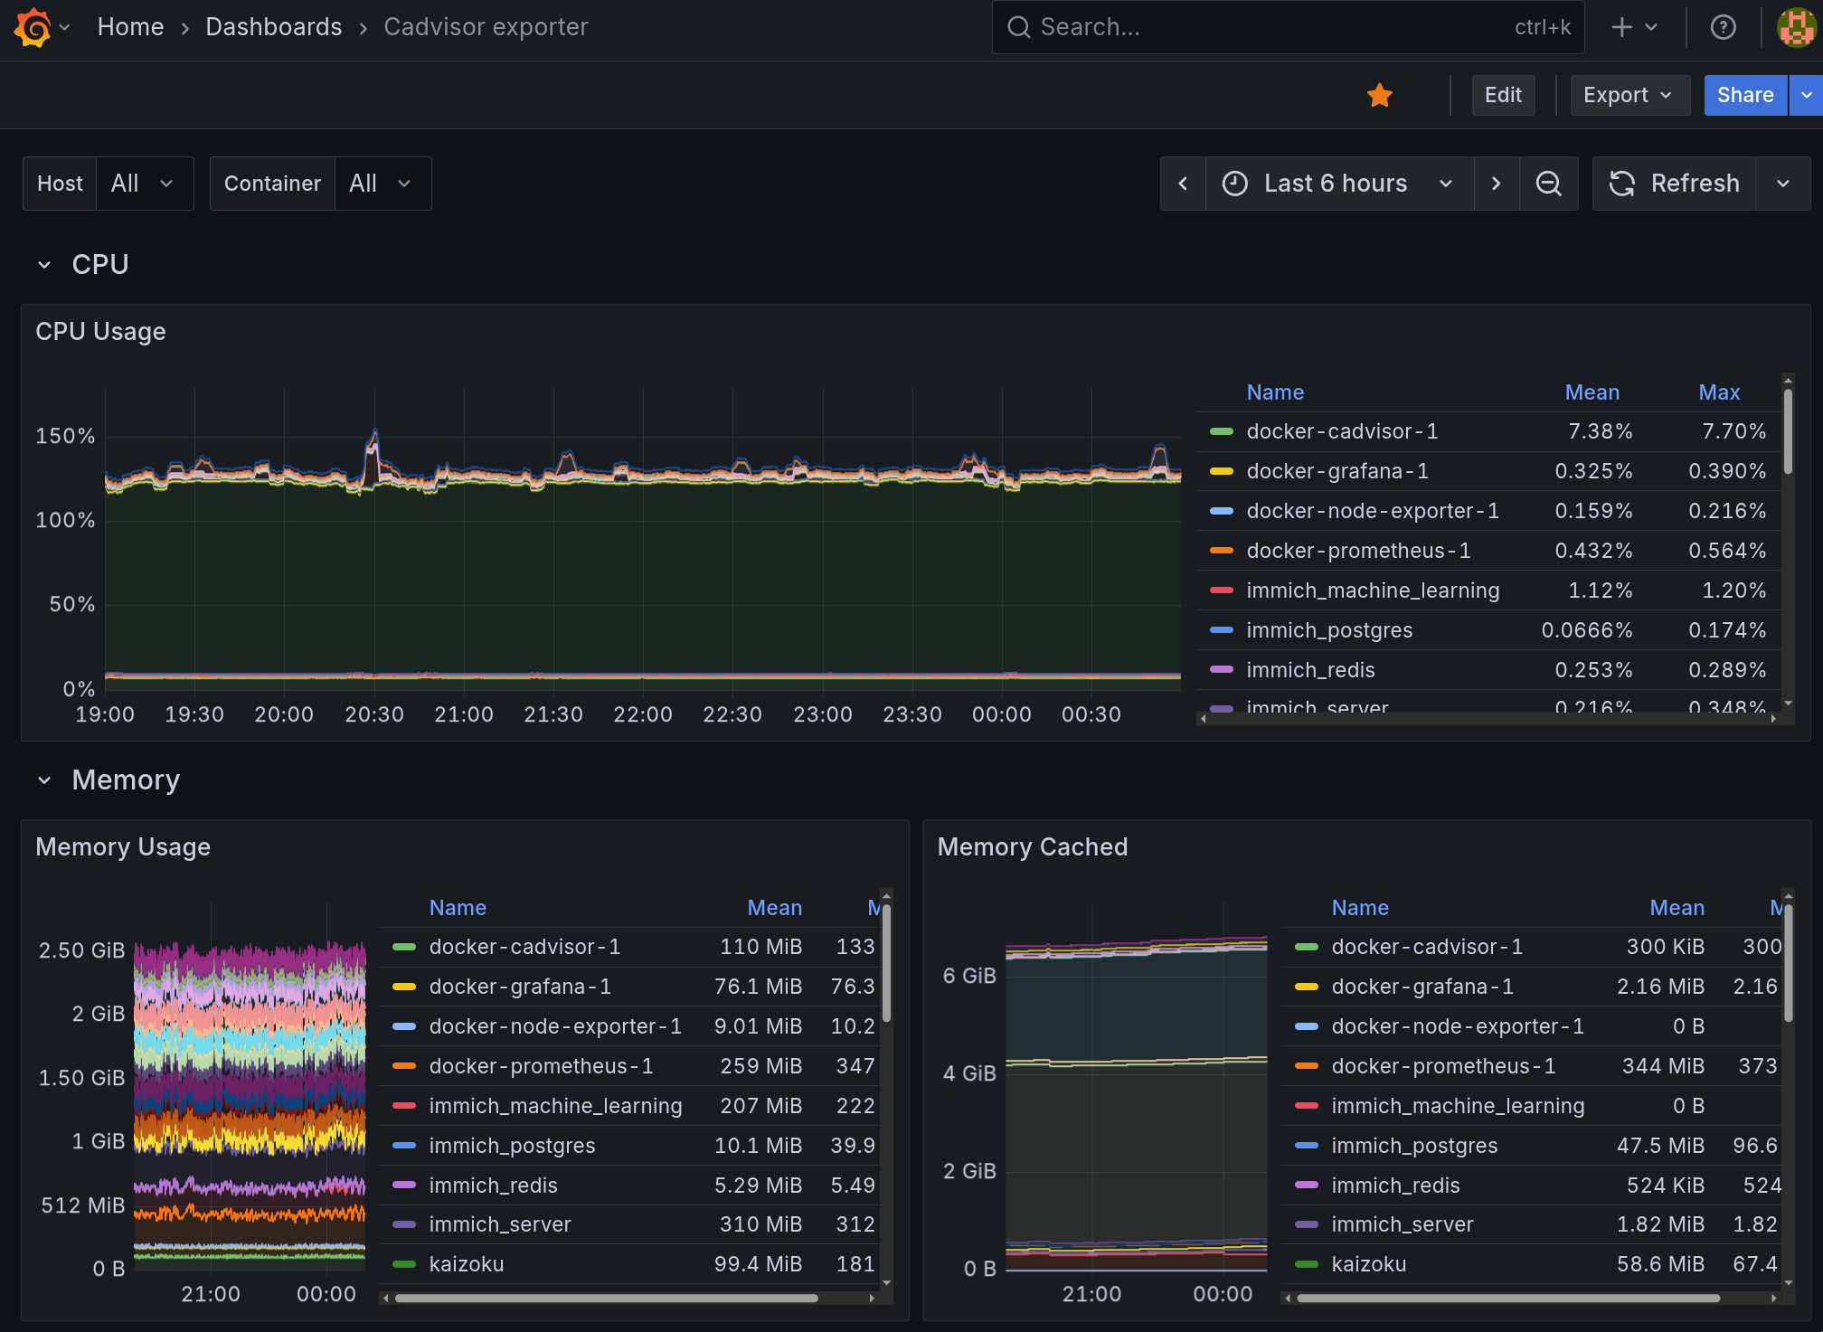Focus the Search input field
The height and width of the screenshot is (1332, 1823).
tap(1266, 27)
